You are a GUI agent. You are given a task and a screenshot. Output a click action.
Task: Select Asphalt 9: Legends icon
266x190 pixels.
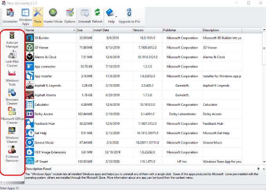[30, 85]
